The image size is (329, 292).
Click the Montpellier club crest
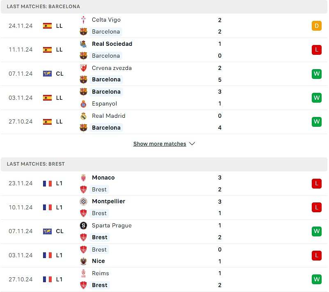pyautogui.click(x=83, y=201)
